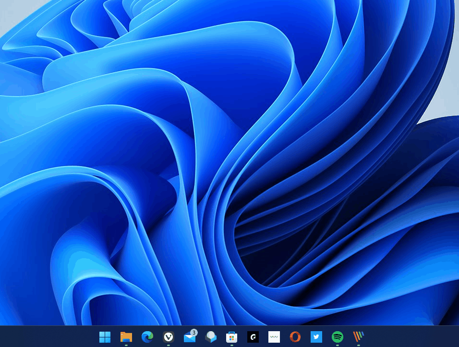The image size is (459, 347).
Task: Launch the black app with white C
Action: pos(253,337)
